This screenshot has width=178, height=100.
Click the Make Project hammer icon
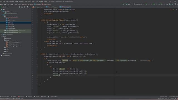[x=123, y=4]
